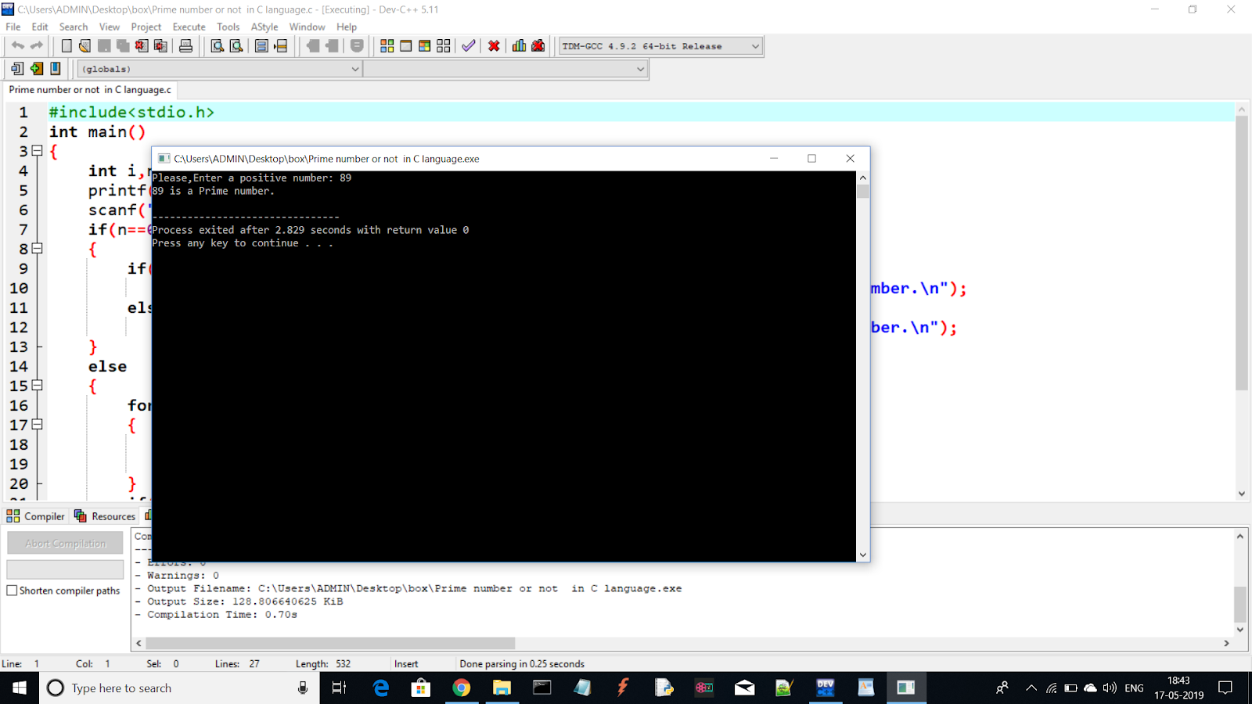Open Find using the magnifier toolbar icon
1252x704 pixels.
click(x=217, y=45)
